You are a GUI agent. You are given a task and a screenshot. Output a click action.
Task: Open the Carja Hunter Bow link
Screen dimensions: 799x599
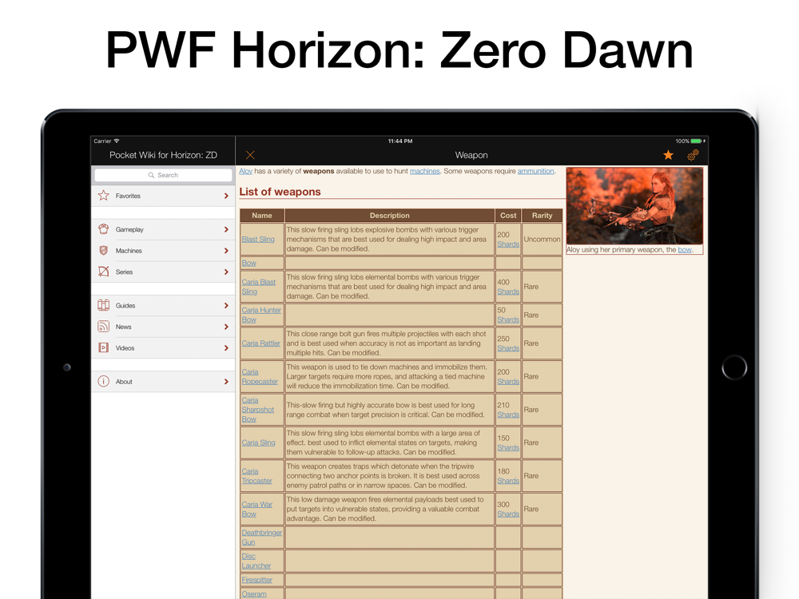(261, 315)
